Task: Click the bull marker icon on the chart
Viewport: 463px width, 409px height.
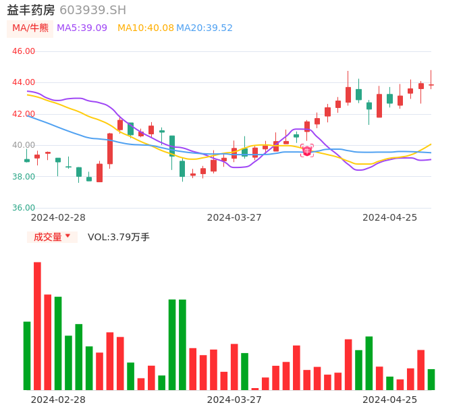Action: click(307, 151)
